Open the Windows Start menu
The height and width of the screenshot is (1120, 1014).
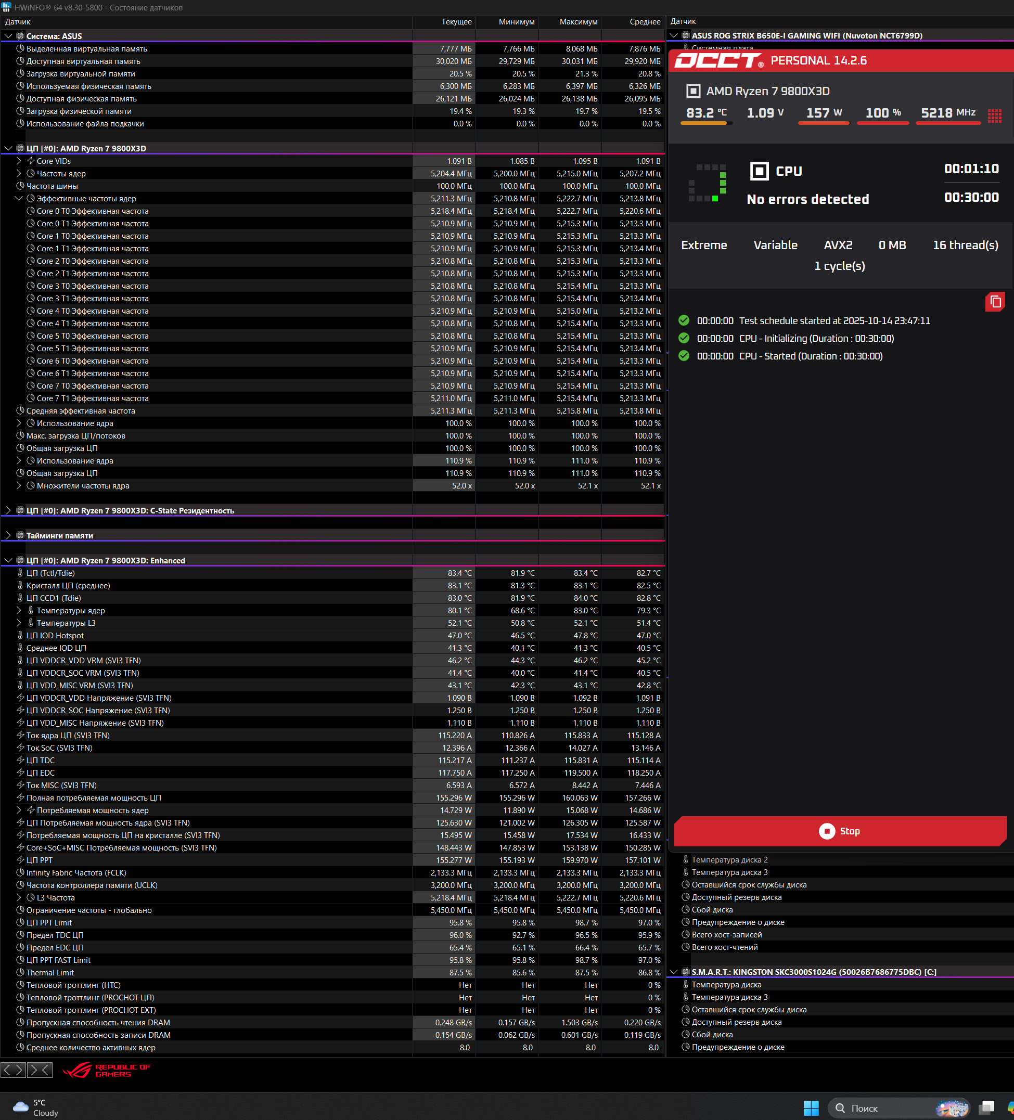point(811,1108)
